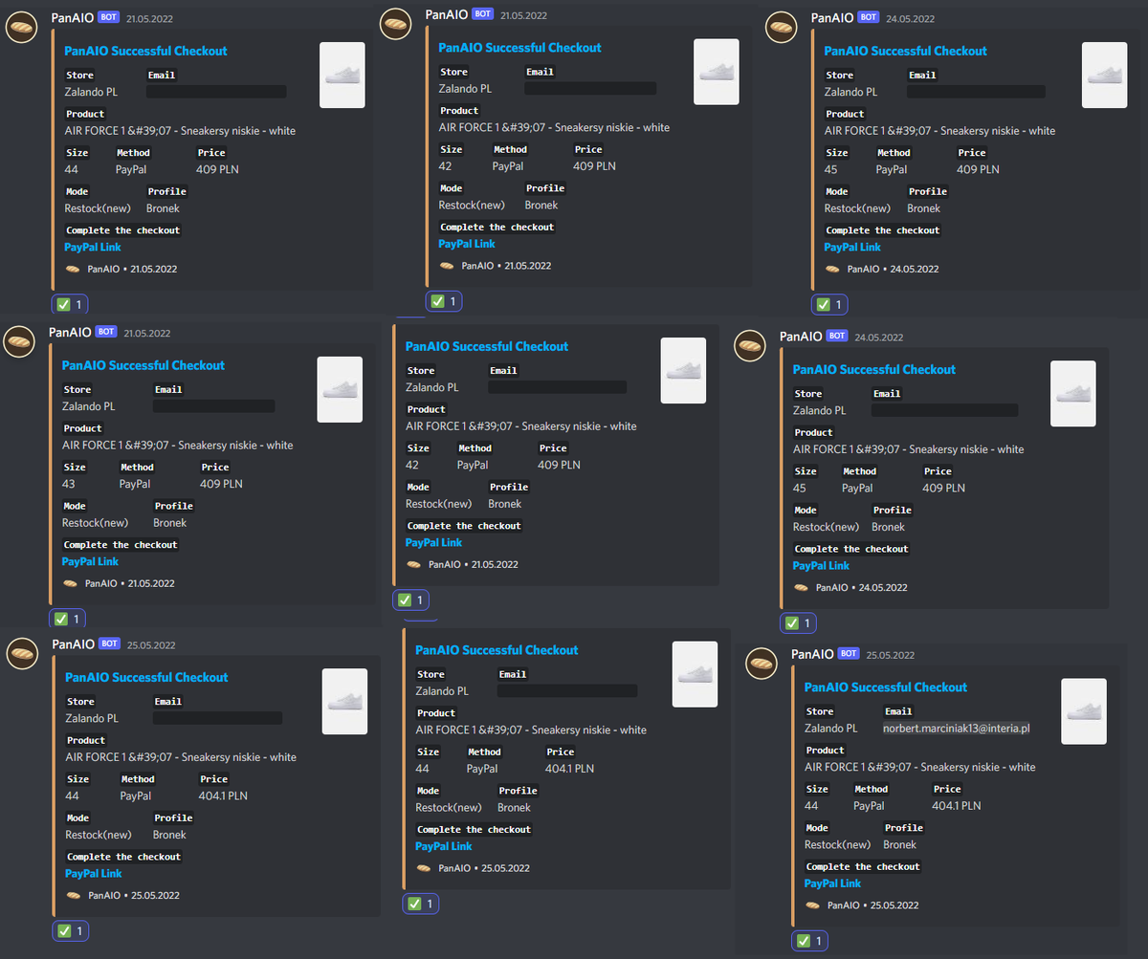Screen dimensions: 1148x959
Task: Click email norbert.marciniak13@interia.pl
Action: tap(957, 729)
